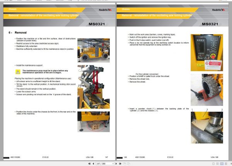Viewport: 232px width, 166px height.
Task: Click 'USA / GB' in left page footer
Action: tap(90, 157)
